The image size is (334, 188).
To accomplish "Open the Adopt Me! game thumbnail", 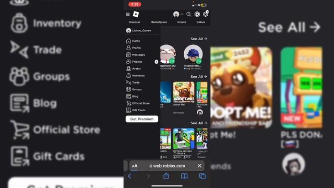I will (x=184, y=92).
